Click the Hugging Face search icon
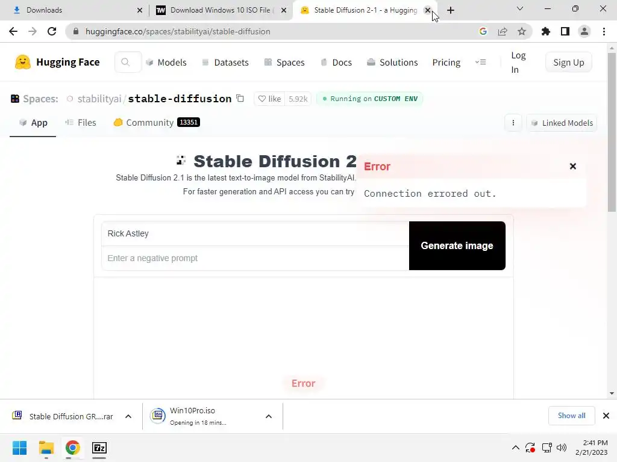Viewport: 617px width, 462px height. pos(125,62)
